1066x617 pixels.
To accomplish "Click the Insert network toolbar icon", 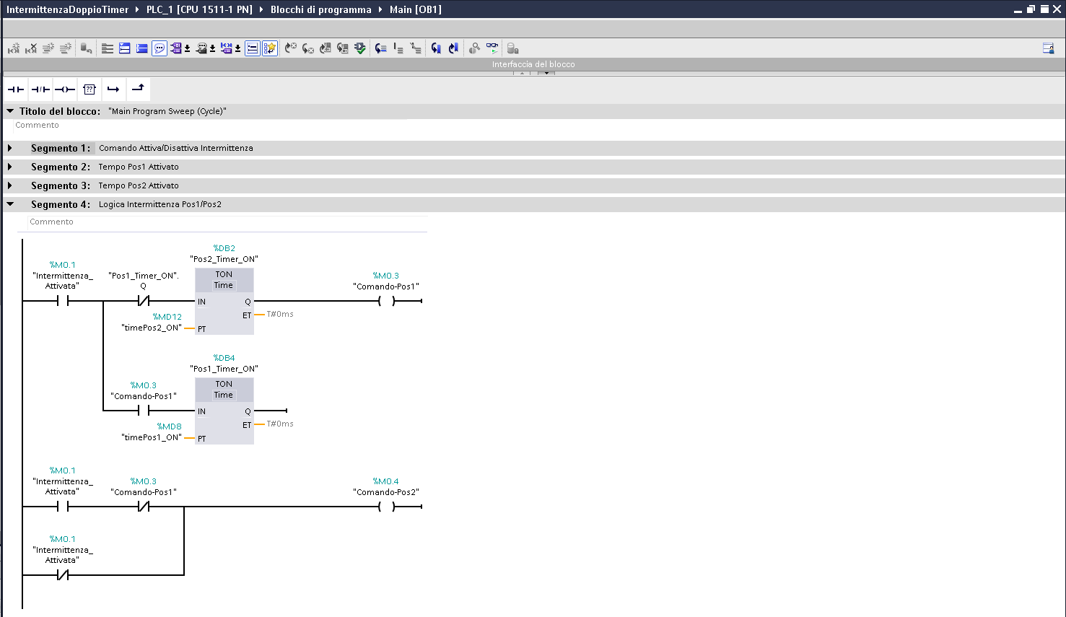I will [14, 48].
